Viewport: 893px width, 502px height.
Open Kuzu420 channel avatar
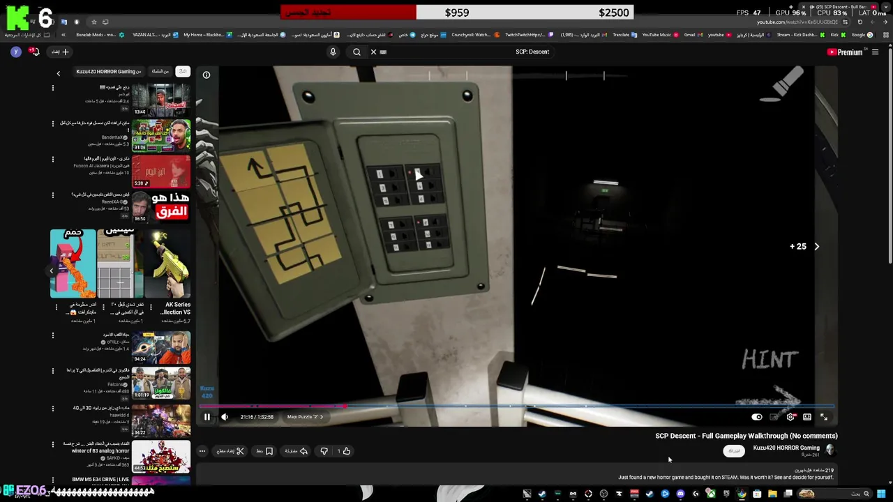coord(830,450)
